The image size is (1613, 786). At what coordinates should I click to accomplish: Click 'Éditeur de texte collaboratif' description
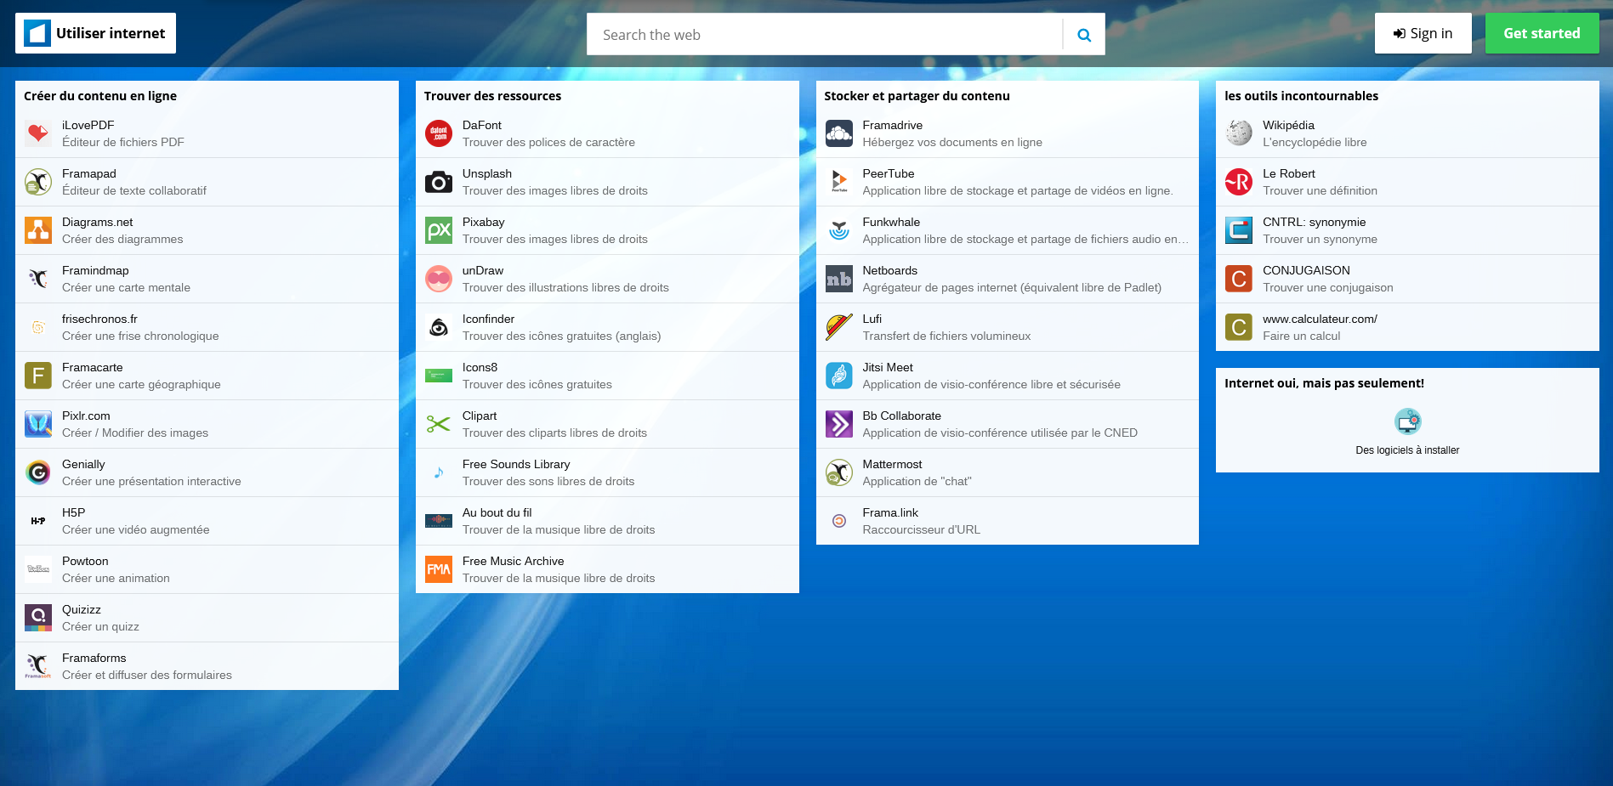click(x=134, y=191)
